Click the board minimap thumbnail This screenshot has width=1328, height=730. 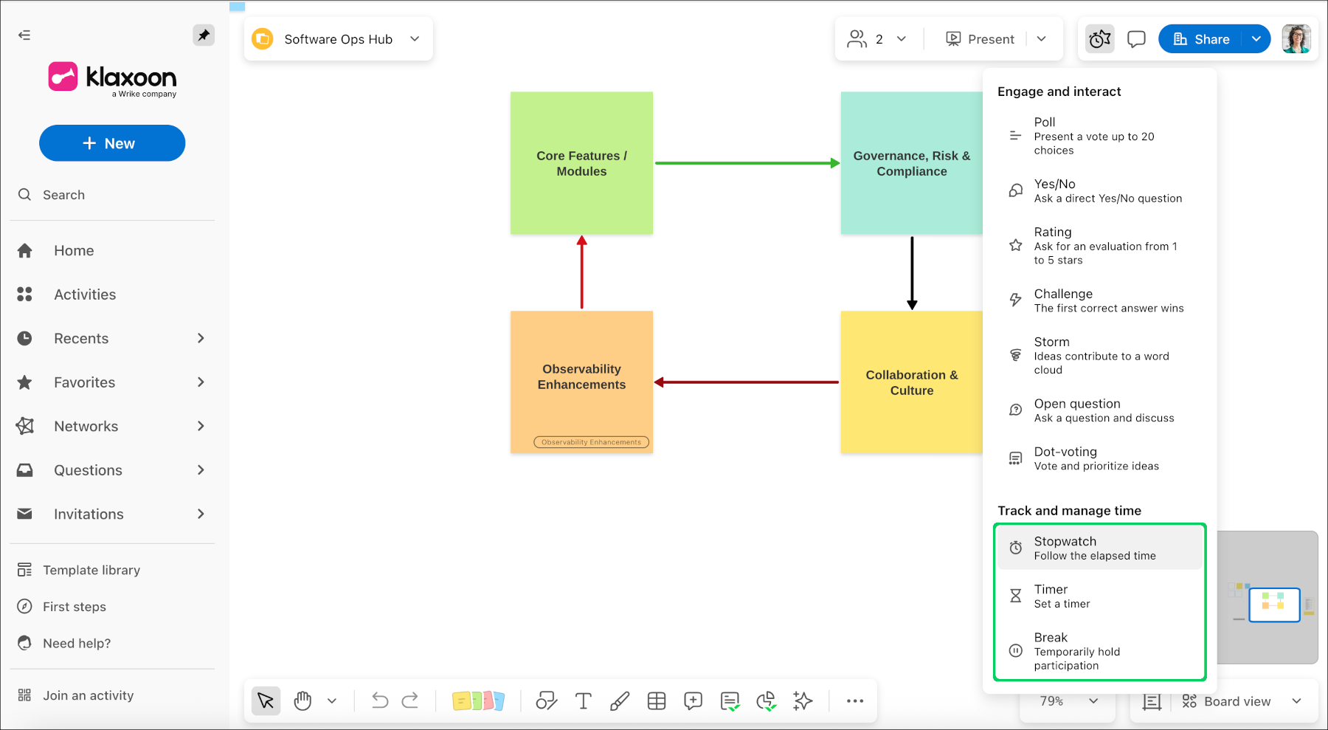[x=1273, y=605]
